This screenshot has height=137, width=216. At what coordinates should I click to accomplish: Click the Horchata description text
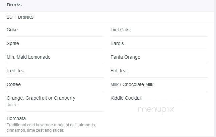51,128
